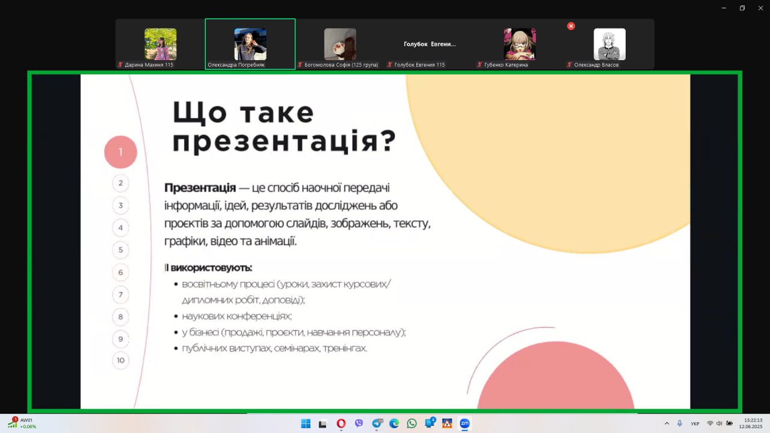
Task: Click bullet "публічних виступах, семінарах, тренінгах."
Action: (x=274, y=348)
